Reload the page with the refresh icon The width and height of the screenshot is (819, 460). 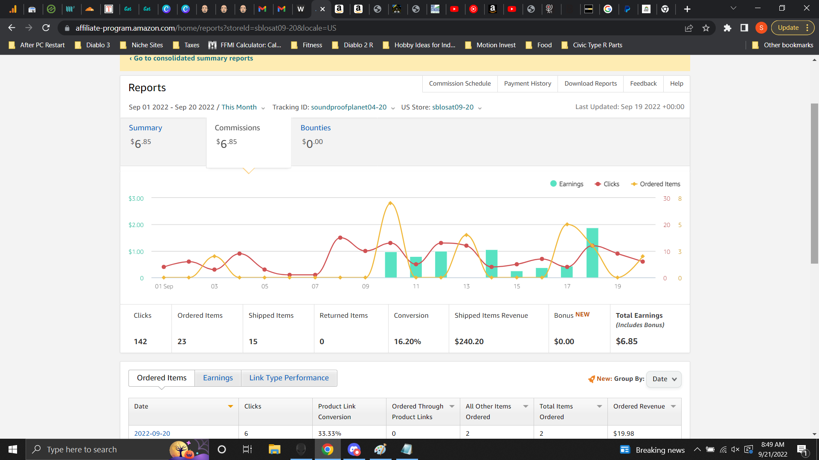tap(46, 28)
